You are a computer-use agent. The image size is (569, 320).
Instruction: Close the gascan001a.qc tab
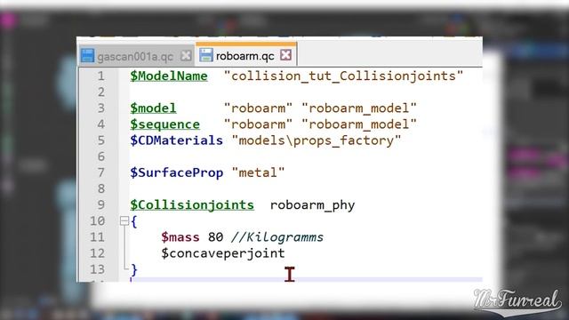tap(186, 55)
